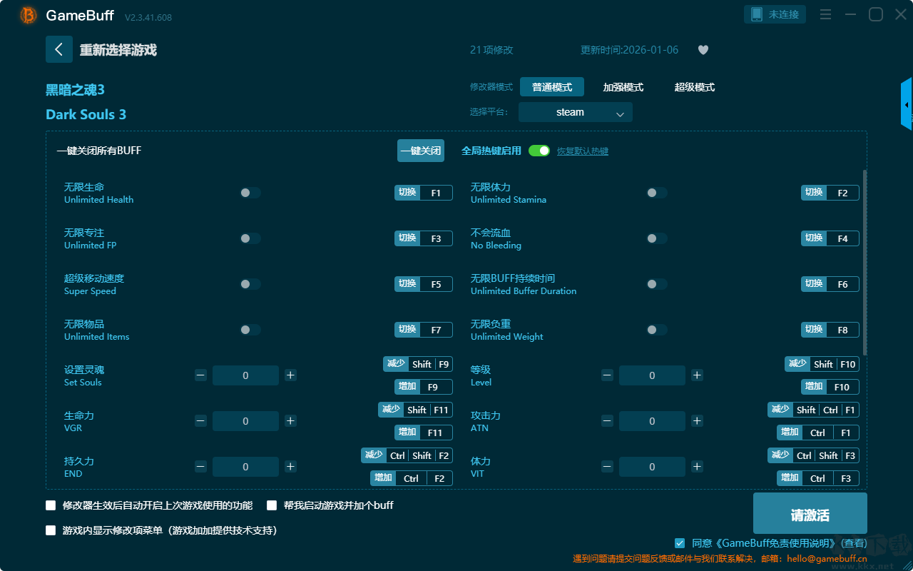
Task: Click the GameBuff flame logo icon
Action: [x=29, y=15]
